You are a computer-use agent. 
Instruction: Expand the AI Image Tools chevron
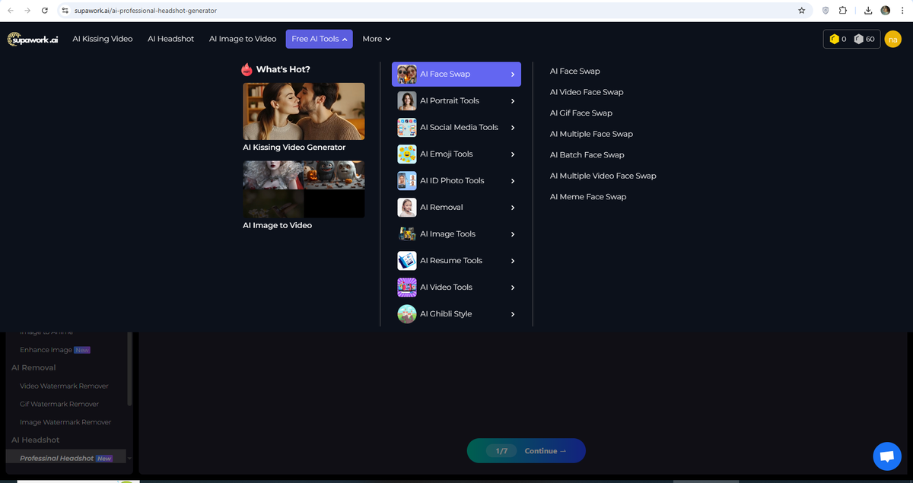513,234
